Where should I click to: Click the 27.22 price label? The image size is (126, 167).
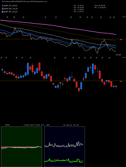(x=118, y=55)
